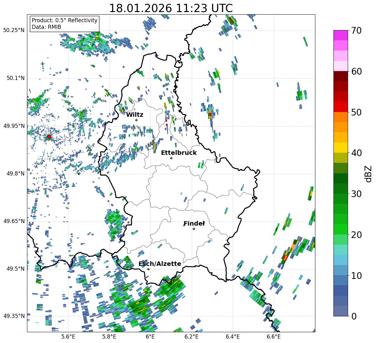
Task: Pick the bright green band just above 20
Action: click(x=340, y=229)
